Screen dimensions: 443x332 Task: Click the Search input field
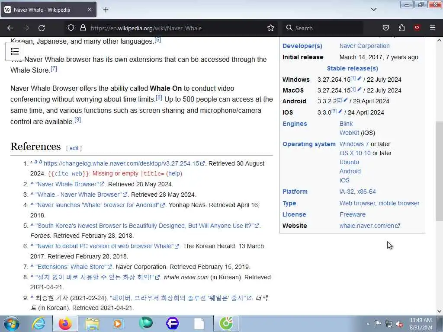(x=323, y=28)
